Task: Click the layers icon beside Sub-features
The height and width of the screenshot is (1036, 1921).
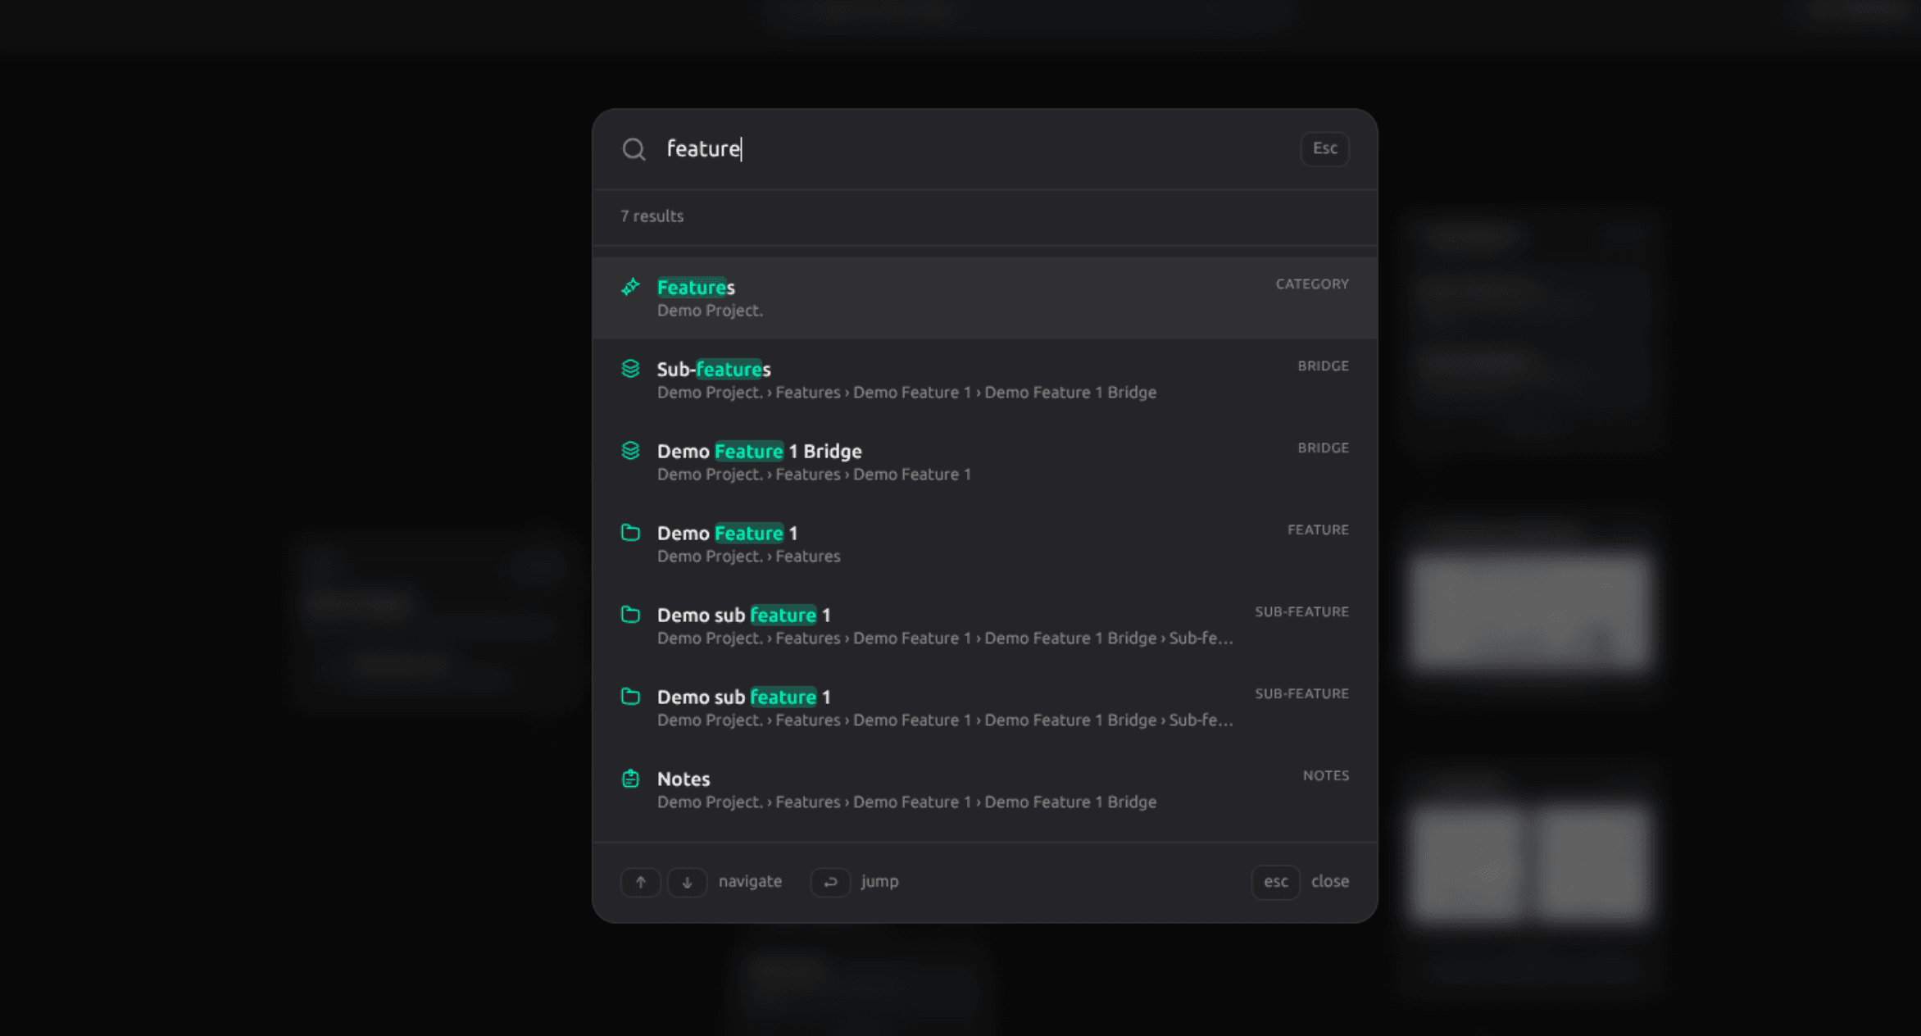Action: coord(630,369)
